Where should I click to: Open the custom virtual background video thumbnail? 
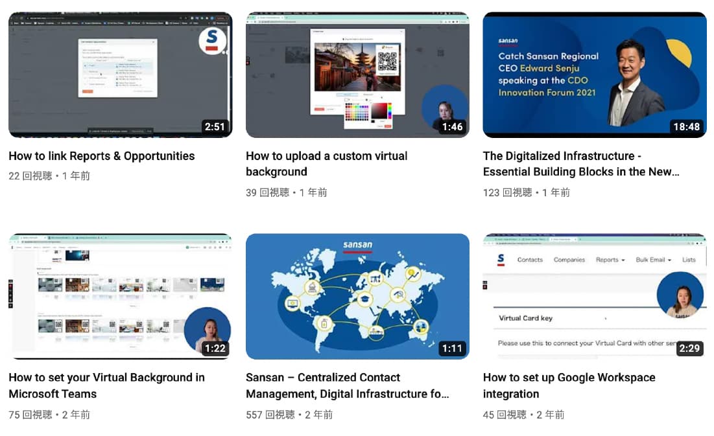coord(357,75)
